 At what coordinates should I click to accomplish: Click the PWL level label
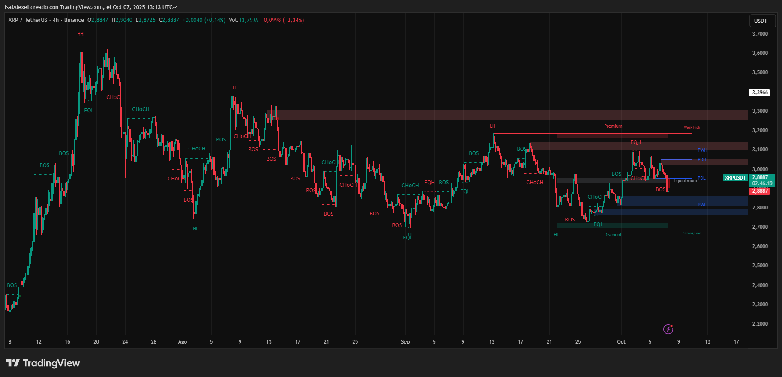pos(702,205)
